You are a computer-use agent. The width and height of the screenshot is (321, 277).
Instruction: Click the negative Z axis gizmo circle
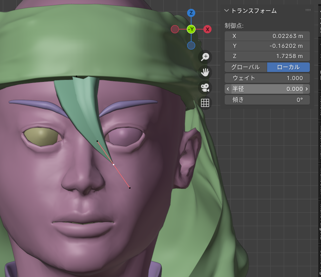(x=191, y=45)
